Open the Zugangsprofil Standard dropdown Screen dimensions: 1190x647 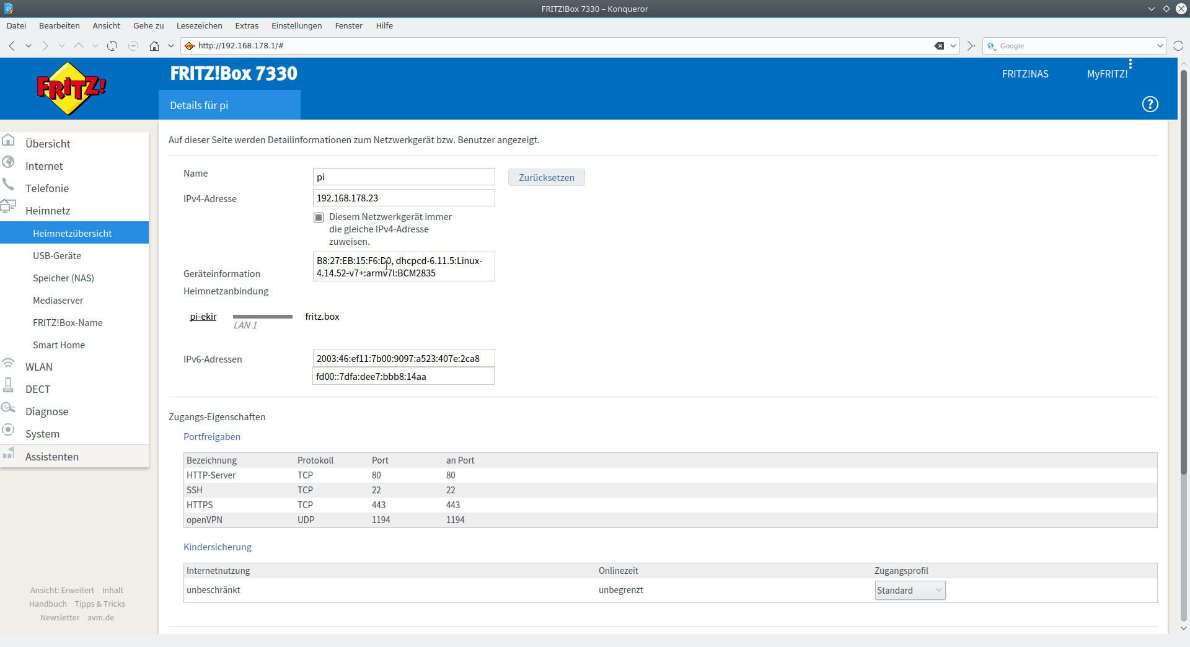[910, 591]
